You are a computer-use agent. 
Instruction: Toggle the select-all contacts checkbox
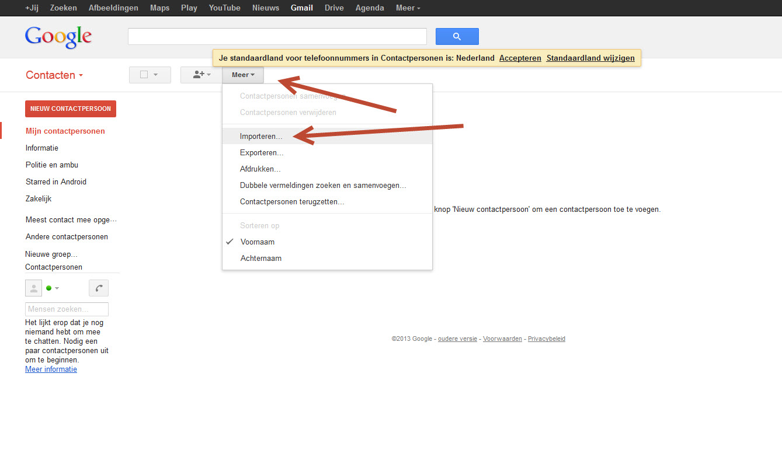pos(144,75)
